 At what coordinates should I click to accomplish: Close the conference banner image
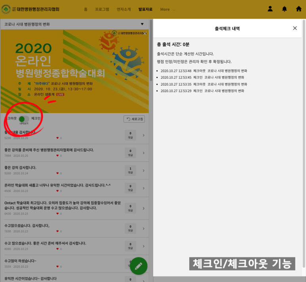(x=145, y=33)
